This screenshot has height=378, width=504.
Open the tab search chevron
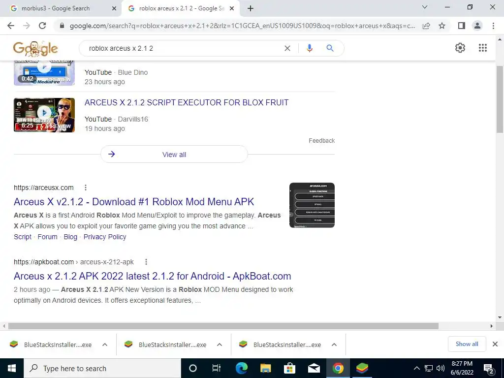425,7
